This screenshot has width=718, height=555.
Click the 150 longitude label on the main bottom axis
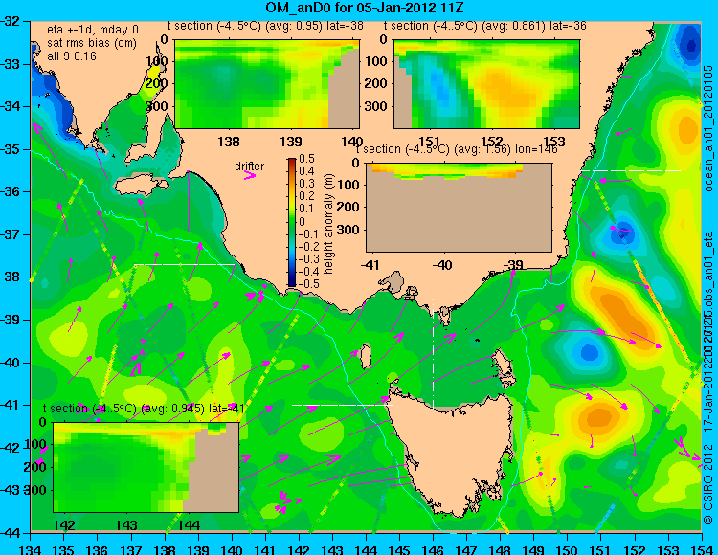click(x=567, y=549)
